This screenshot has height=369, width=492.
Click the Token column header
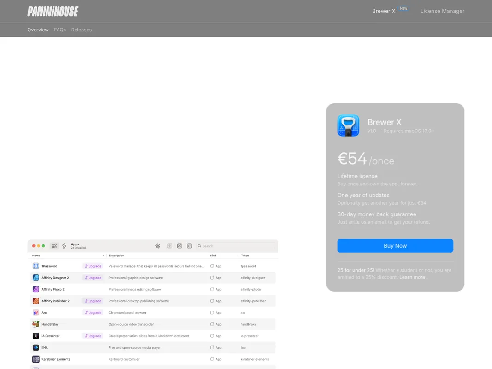[244, 256]
